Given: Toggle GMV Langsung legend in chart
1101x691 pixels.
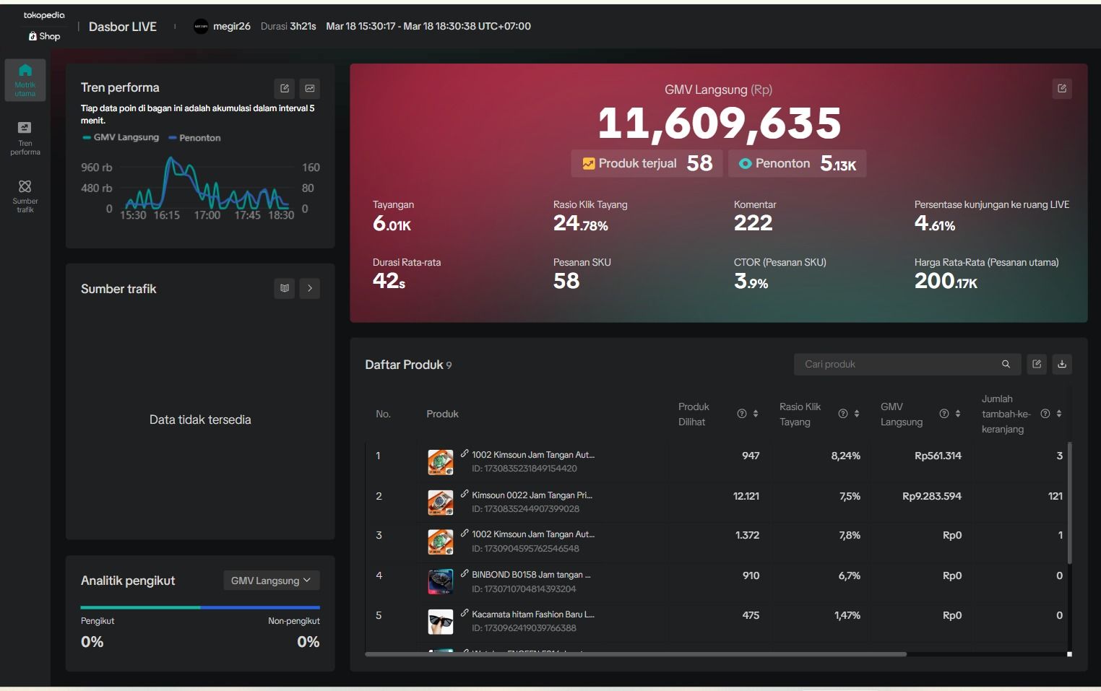Looking at the screenshot, I should tap(121, 137).
